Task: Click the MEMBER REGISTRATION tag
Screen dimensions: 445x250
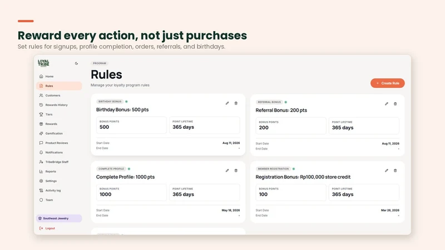Action: 273,169
